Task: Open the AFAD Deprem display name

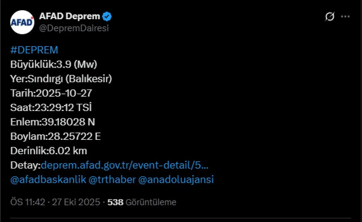Action: 70,17
